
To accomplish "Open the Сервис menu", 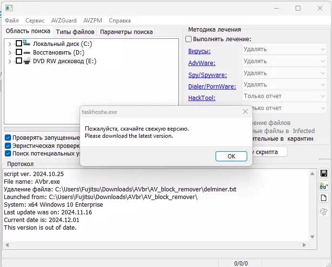I will (x=35, y=21).
